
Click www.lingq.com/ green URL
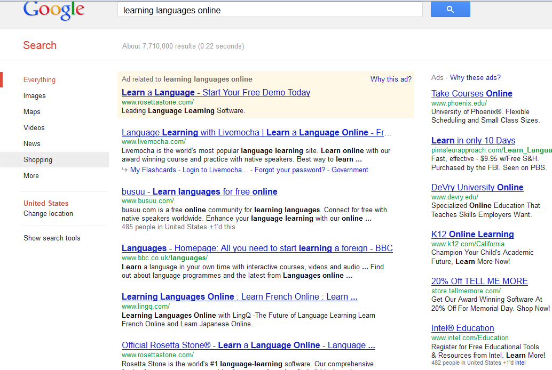tap(146, 307)
